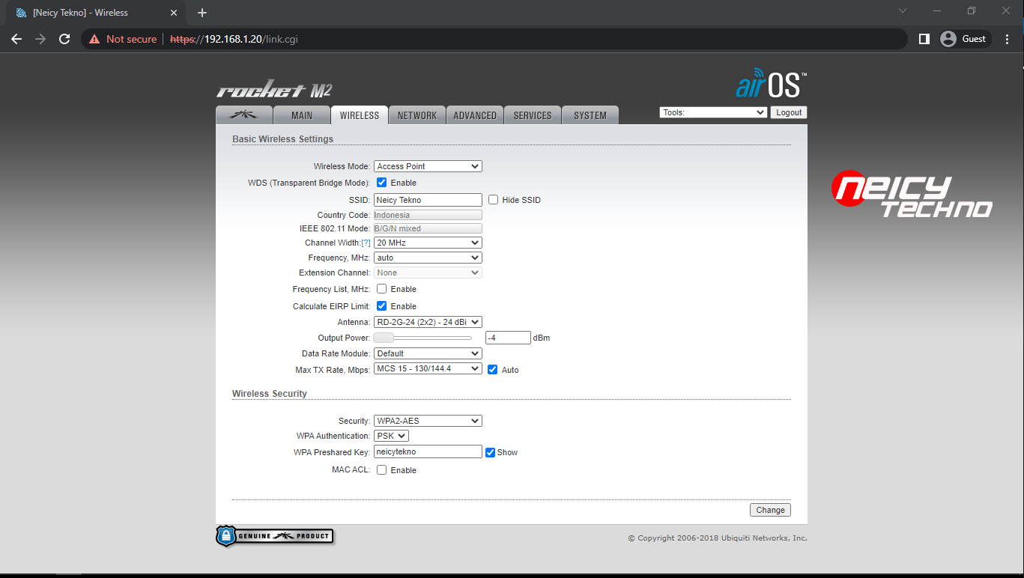Click the Logout button
Viewport: 1024px width, 578px height.
[x=789, y=112]
